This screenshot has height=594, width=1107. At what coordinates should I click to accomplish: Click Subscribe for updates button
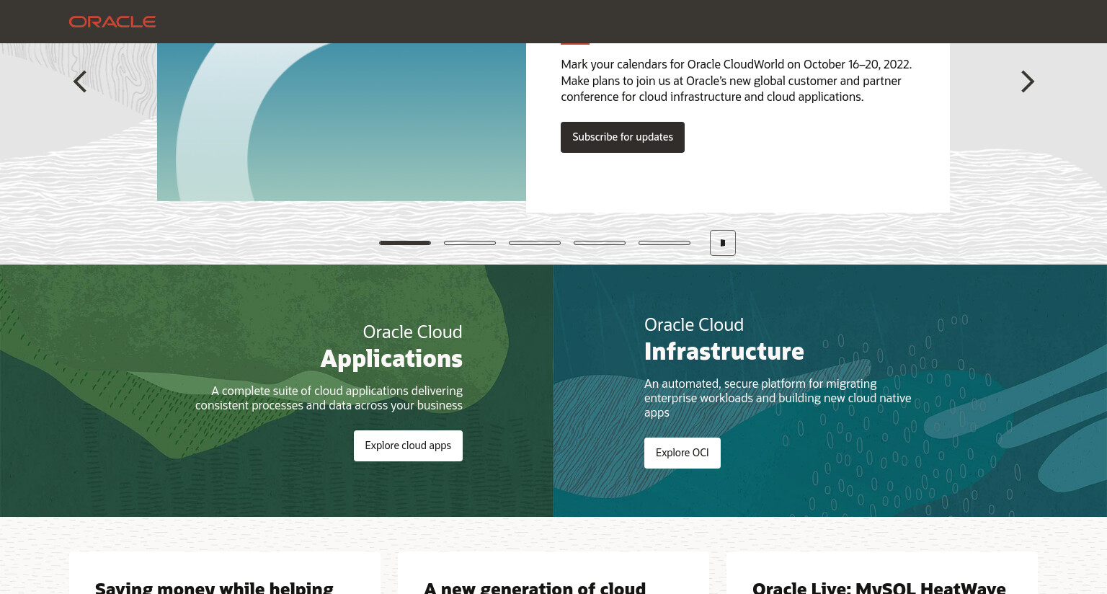(x=623, y=137)
